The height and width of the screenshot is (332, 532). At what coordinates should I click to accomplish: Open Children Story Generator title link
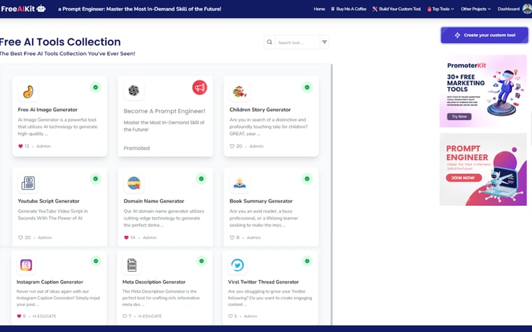[260, 110]
